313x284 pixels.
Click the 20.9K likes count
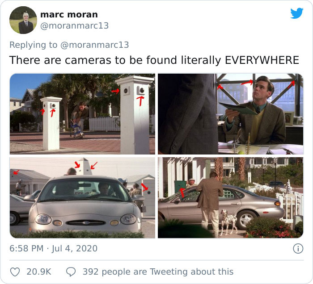[x=39, y=272]
